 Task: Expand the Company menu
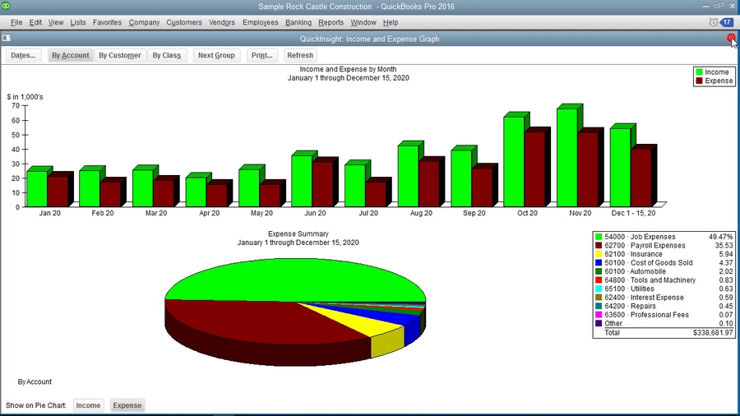(144, 22)
